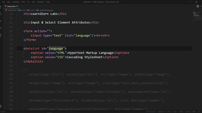Click the CRLF line ending status item
202x113 pixels.
click(x=175, y=112)
